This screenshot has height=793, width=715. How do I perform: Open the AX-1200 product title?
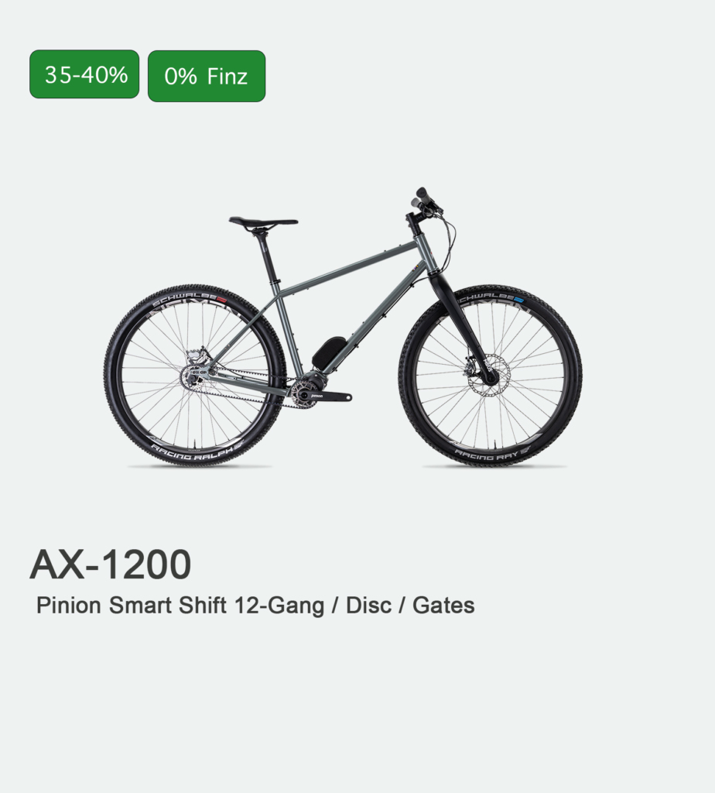[x=111, y=565]
